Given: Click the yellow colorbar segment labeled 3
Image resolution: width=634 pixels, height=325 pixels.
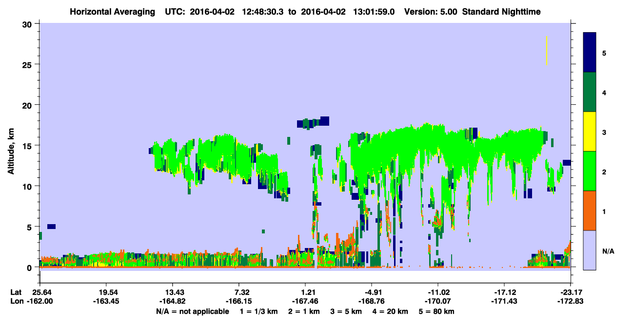Looking at the screenshot, I should pyautogui.click(x=590, y=132).
